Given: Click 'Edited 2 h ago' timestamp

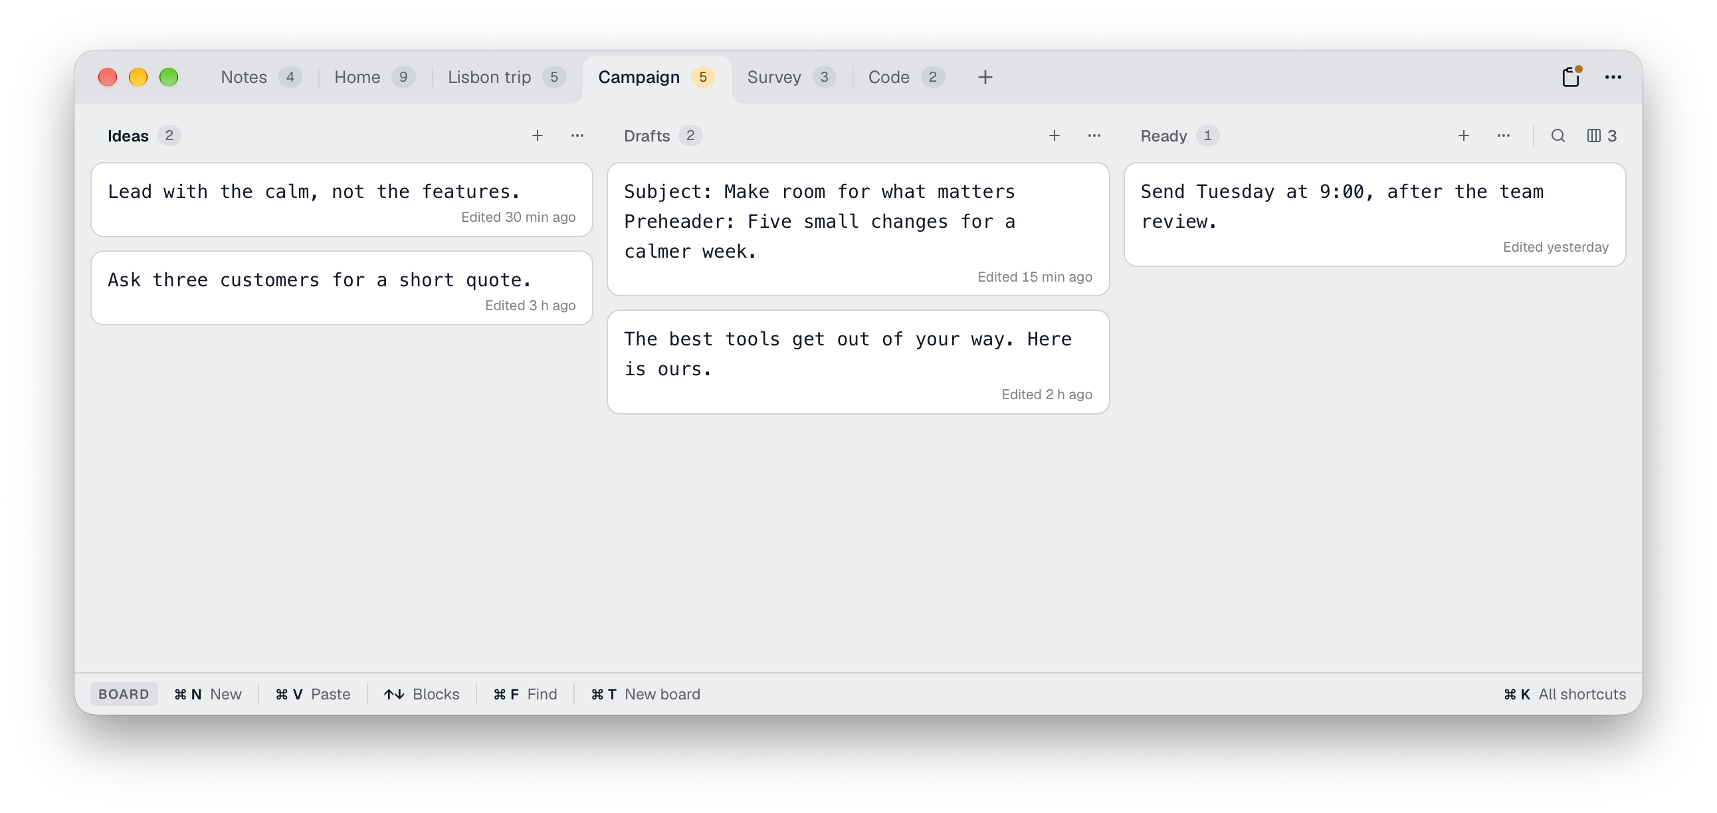Looking at the screenshot, I should pyautogui.click(x=1047, y=395).
